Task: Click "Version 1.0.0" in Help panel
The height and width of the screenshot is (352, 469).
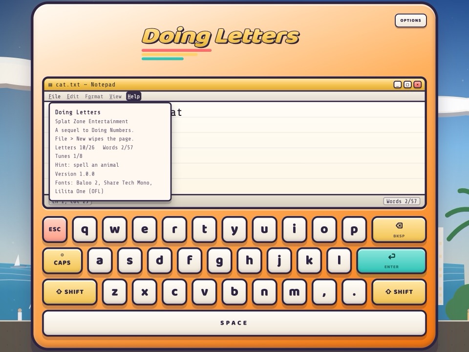Action: point(75,174)
